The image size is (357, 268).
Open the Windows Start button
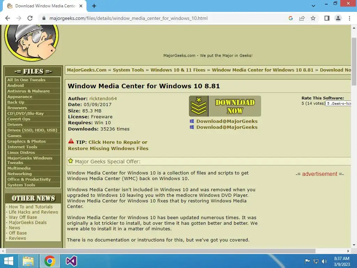pyautogui.click(x=9, y=261)
